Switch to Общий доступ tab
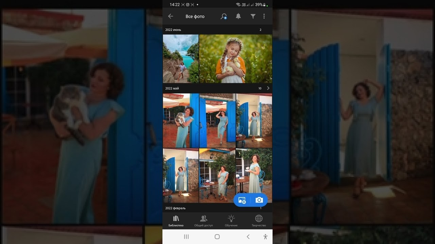The width and height of the screenshot is (435, 244). pos(204,221)
